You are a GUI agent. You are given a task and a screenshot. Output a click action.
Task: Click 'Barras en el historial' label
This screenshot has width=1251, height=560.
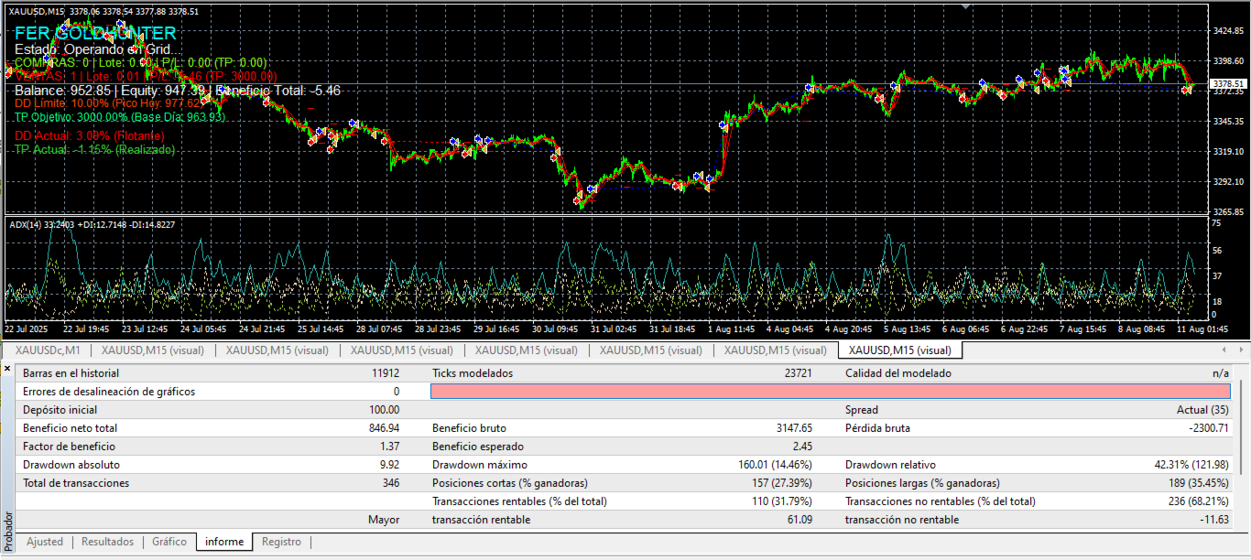pyautogui.click(x=71, y=373)
